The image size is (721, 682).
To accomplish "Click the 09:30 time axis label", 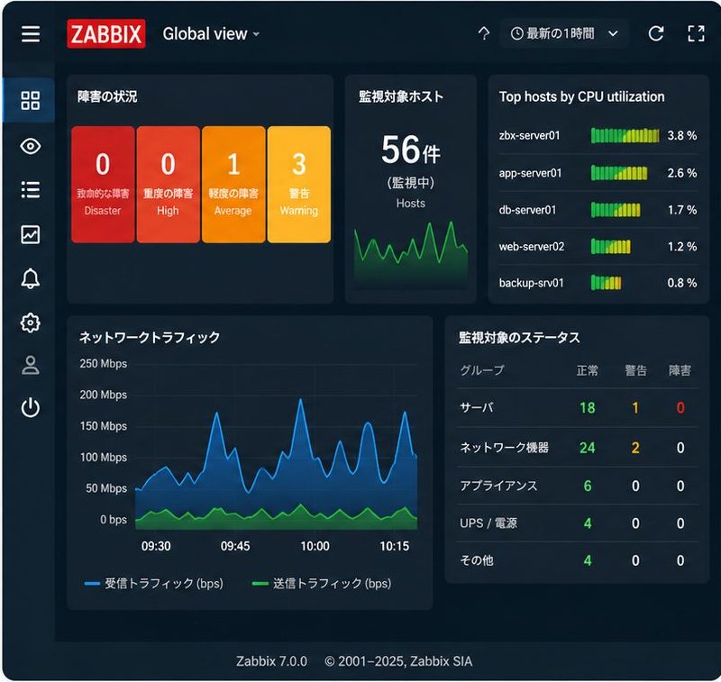I will point(156,547).
